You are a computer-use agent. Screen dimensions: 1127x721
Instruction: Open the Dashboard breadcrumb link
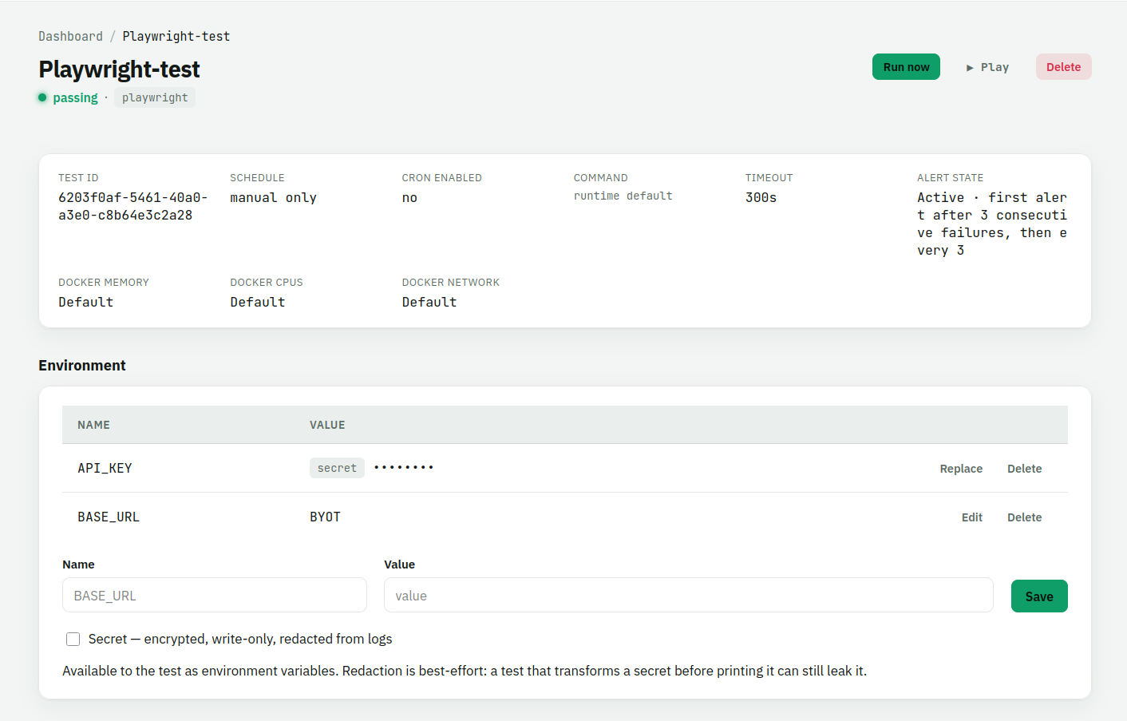70,37
